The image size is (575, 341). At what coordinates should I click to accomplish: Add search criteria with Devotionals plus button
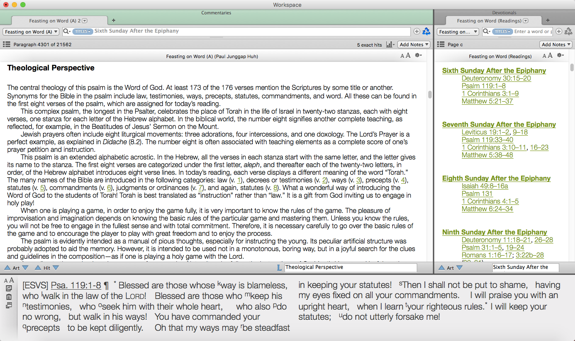(x=559, y=31)
